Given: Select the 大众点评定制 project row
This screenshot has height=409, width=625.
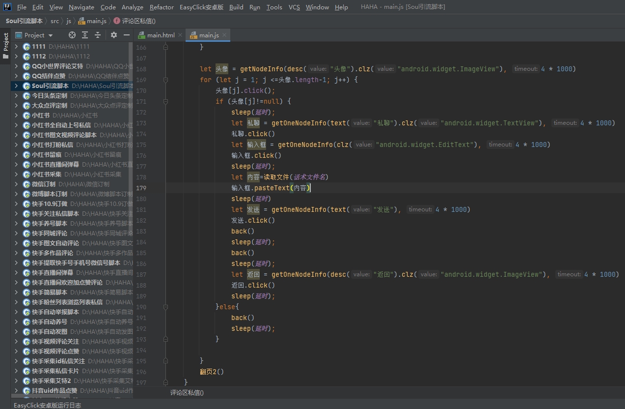Looking at the screenshot, I should pos(72,106).
